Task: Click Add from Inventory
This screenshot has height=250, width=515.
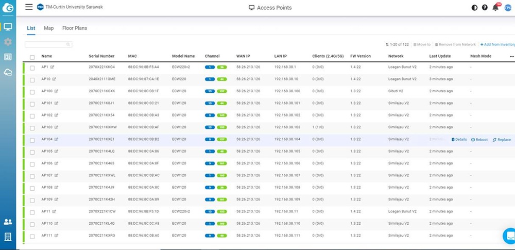Action: click(497, 45)
